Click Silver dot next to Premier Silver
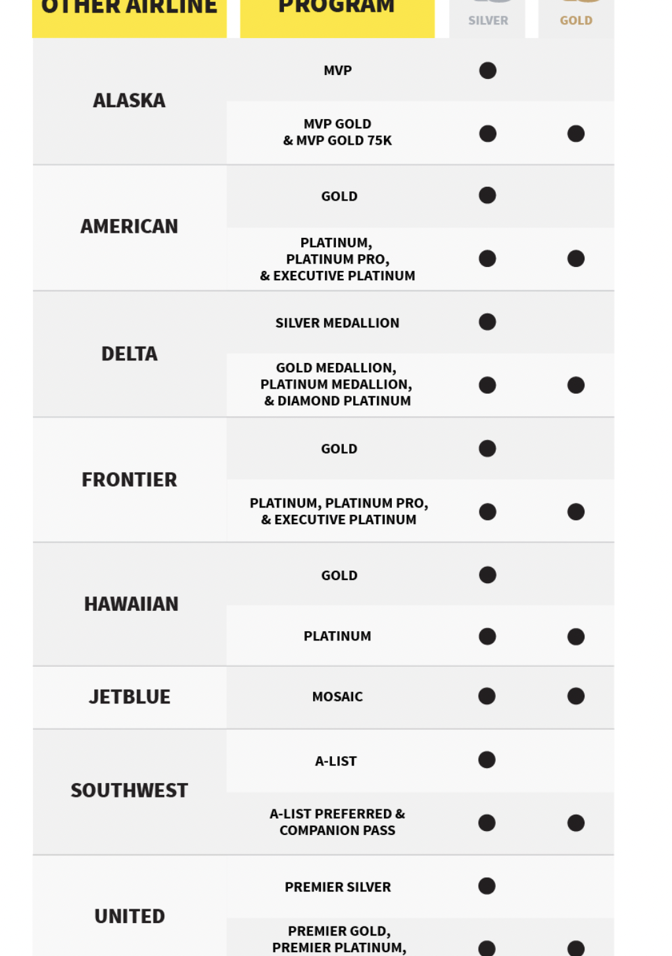 (487, 886)
